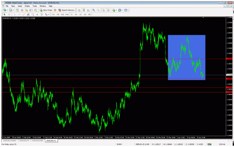Screen dimensions: 234x147
Task: Expand the New Chart dropdown arrow
Action: (7, 10)
